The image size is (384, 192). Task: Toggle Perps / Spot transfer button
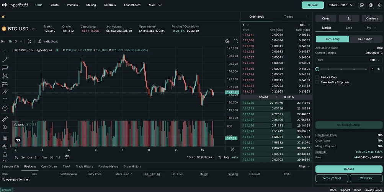(332, 178)
